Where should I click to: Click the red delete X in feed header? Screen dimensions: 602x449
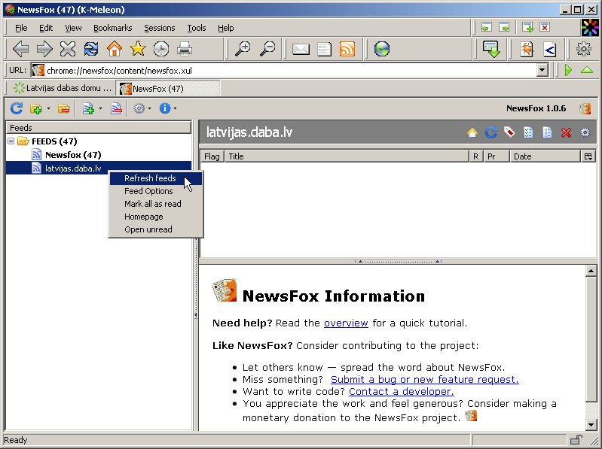566,132
